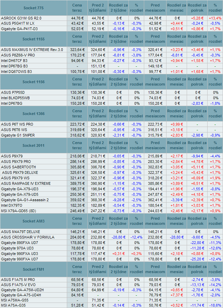
Task: Select the Gigabyte GA-G1-Assassin 2 product name
Action: tap(25, 200)
